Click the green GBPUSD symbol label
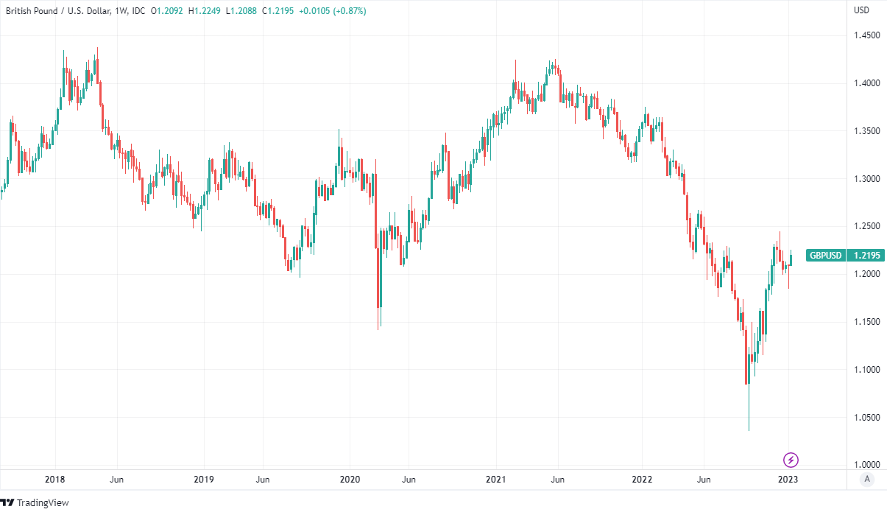This screenshot has width=887, height=512. pos(825,256)
